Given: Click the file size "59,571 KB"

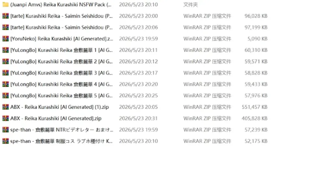Looking at the screenshot, I should [256, 61].
